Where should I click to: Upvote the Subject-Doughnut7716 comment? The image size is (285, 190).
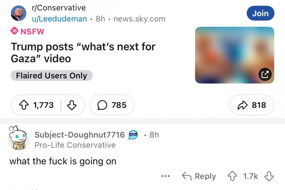coord(232,176)
